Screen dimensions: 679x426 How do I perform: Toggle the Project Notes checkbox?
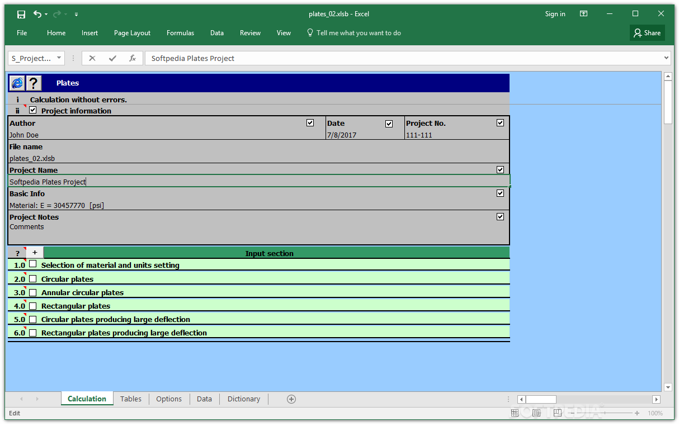pyautogui.click(x=501, y=217)
